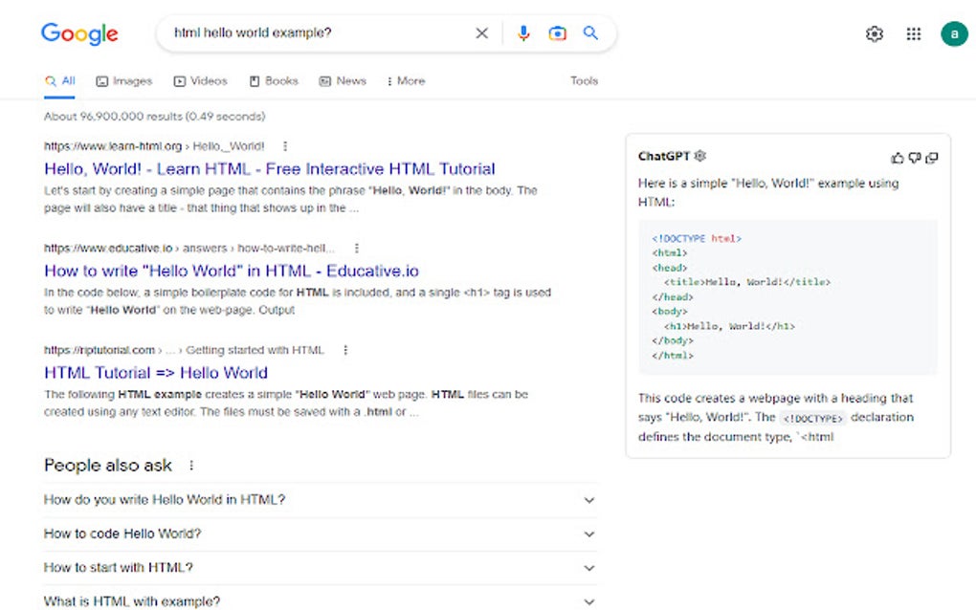Search by image with the camera icon
The image size is (976, 610).
tap(557, 33)
